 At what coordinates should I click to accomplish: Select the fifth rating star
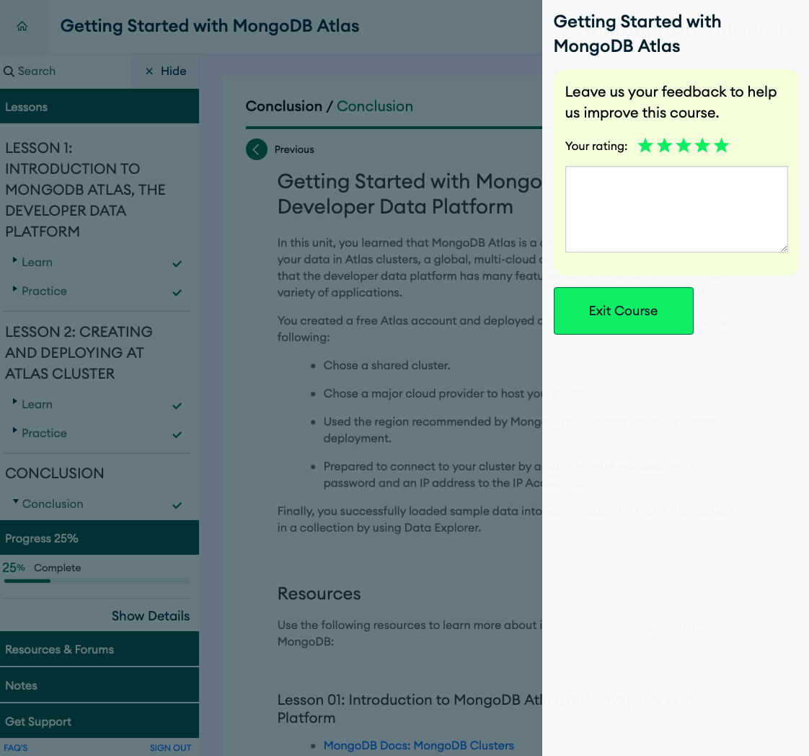pos(722,146)
